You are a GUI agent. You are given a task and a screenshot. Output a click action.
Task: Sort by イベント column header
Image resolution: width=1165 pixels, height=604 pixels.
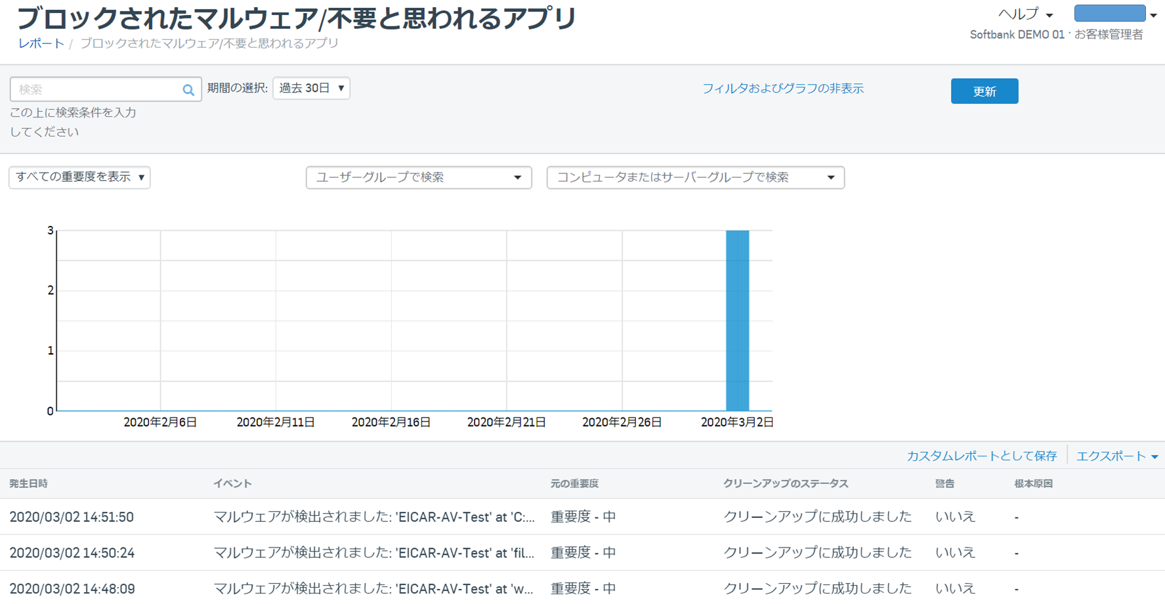[232, 484]
